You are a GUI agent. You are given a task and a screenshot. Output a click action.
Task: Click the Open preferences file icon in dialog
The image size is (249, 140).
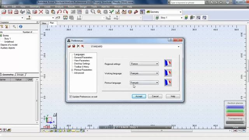[69, 46]
